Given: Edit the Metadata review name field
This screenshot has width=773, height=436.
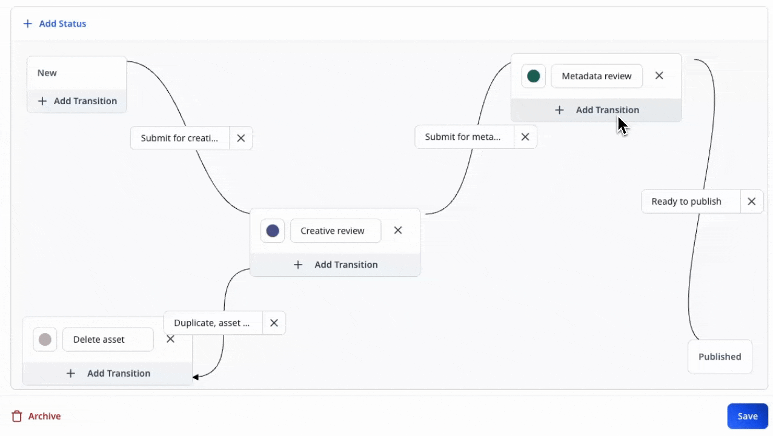Looking at the screenshot, I should (x=596, y=76).
